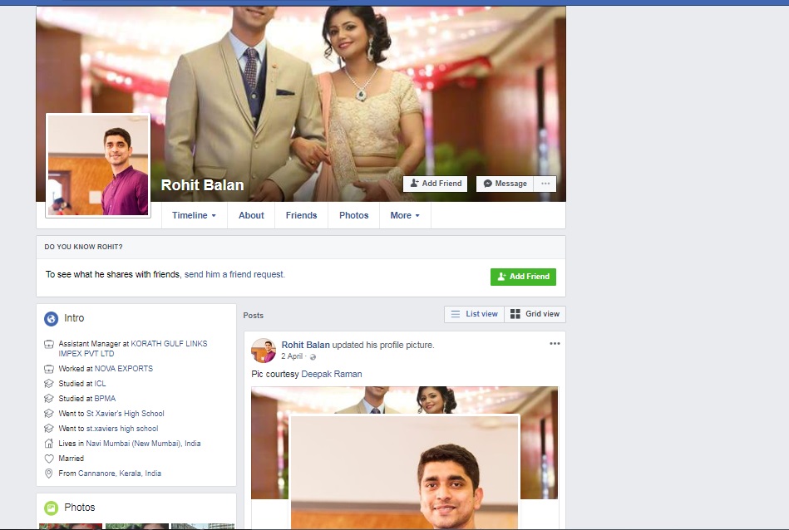Open the three-dot options beside Message
This screenshot has height=530, width=789.
click(x=545, y=184)
